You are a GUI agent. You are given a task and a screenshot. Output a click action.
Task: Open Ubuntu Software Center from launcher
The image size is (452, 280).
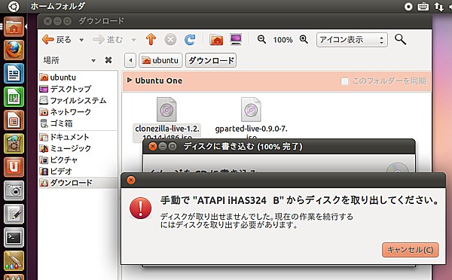pos(14,144)
